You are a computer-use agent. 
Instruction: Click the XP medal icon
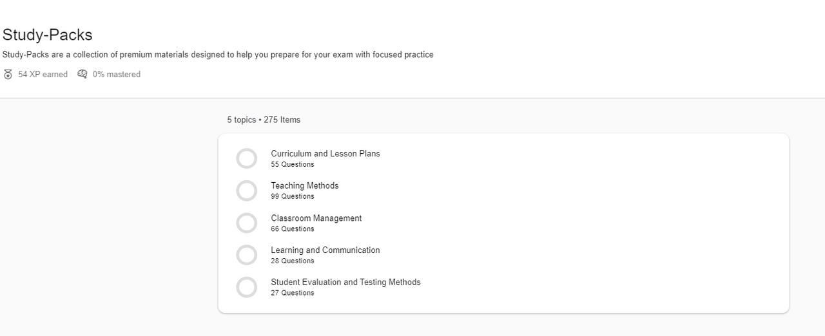tap(8, 75)
